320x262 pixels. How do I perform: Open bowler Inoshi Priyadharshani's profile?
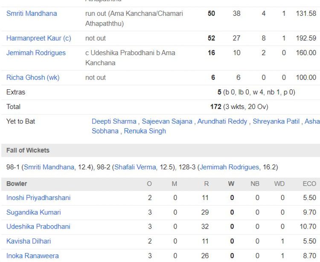coord(38,198)
